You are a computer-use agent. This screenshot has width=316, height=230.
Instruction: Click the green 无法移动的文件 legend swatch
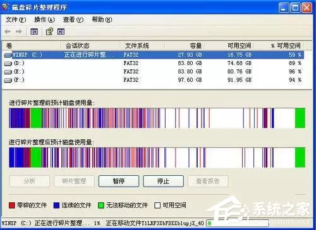[x=101, y=205]
